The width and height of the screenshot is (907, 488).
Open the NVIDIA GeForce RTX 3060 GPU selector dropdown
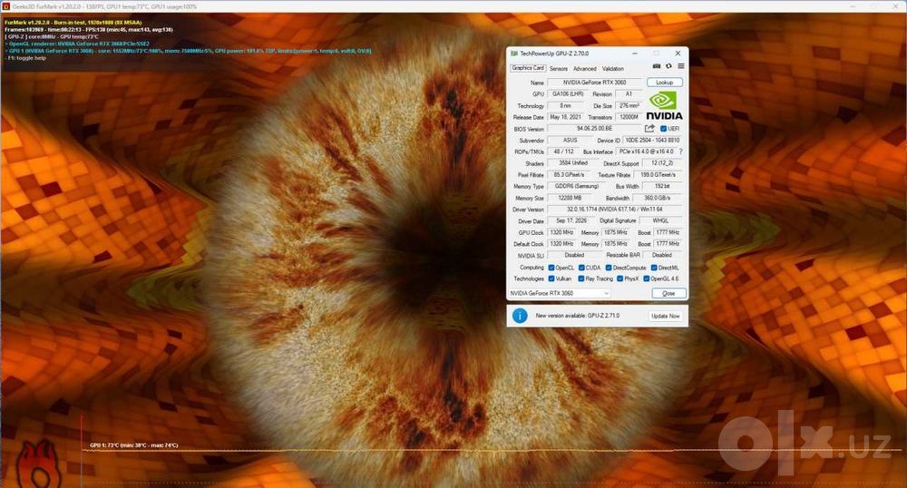click(560, 293)
